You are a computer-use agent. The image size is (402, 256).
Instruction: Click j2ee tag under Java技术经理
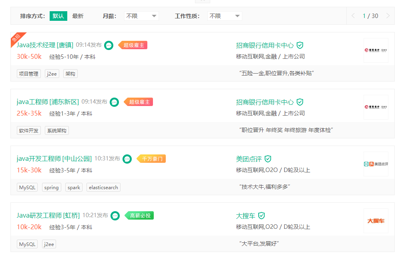[x=52, y=74]
